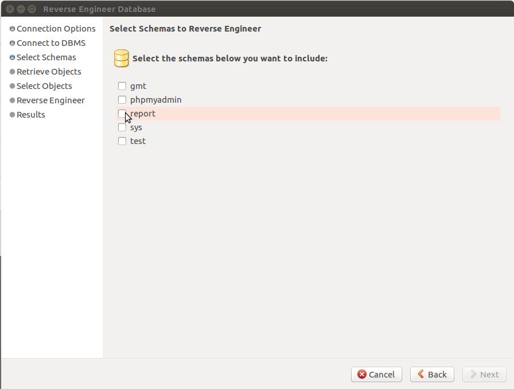Click the Reverse Engineer step bullet
This screenshot has height=389, width=514.
pos(12,100)
